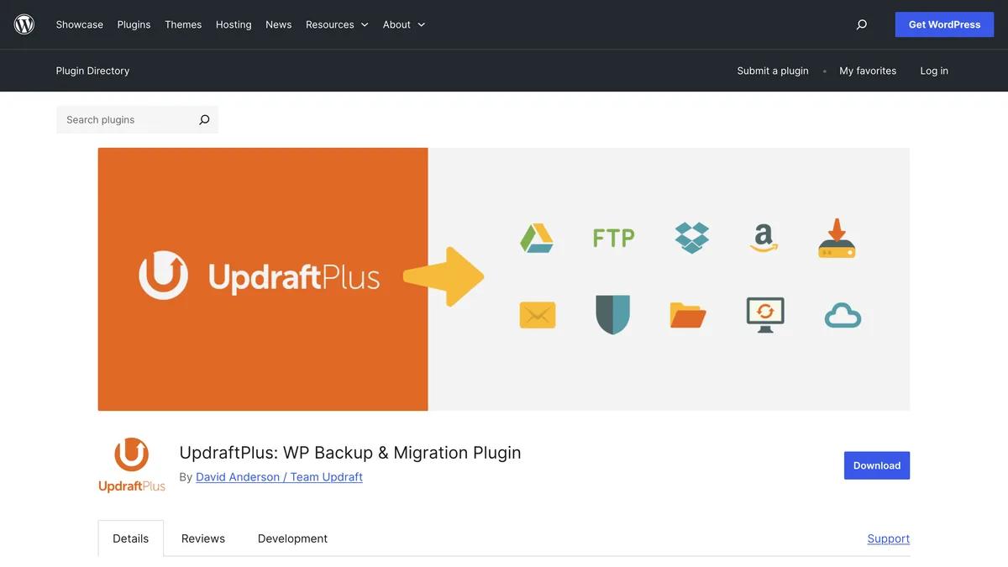Open the site search magnifier icon
Screen dimensions: 1008x567
click(x=861, y=24)
